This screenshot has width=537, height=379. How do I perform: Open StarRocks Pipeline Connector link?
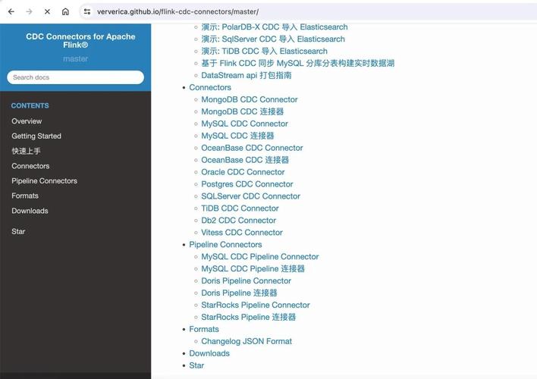click(256, 305)
